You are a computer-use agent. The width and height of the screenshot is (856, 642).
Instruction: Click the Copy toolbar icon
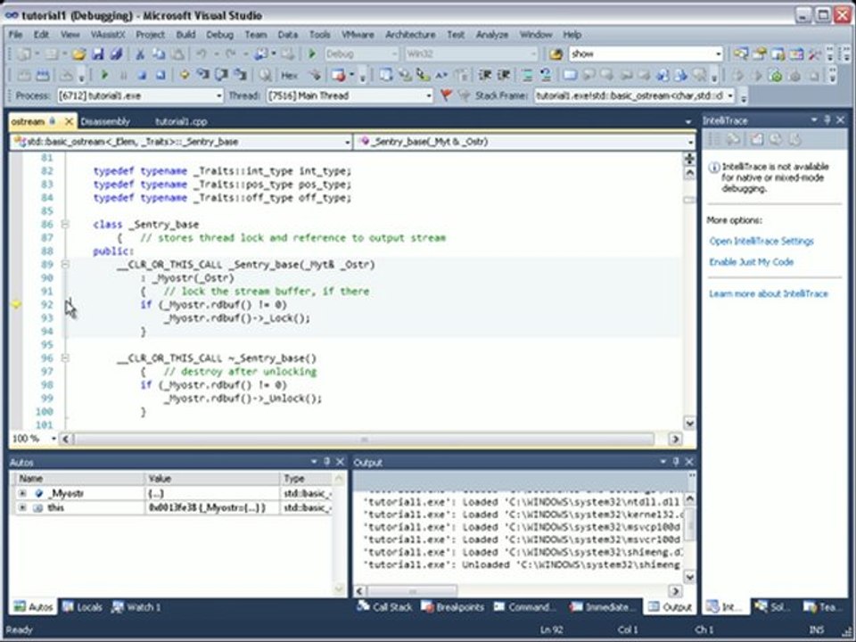click(x=159, y=54)
